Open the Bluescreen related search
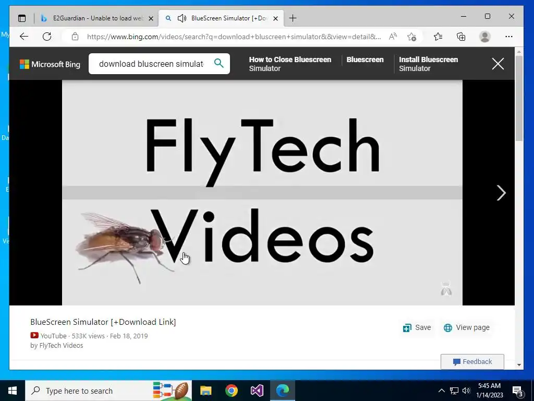534x401 pixels. (x=365, y=60)
